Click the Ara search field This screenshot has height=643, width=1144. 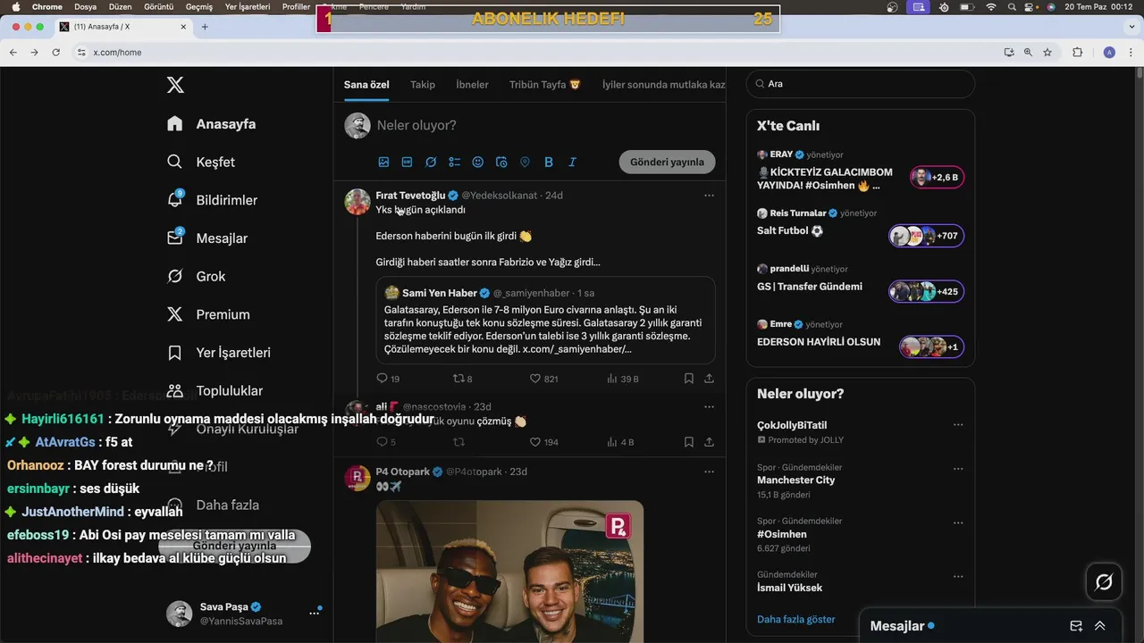(x=860, y=84)
